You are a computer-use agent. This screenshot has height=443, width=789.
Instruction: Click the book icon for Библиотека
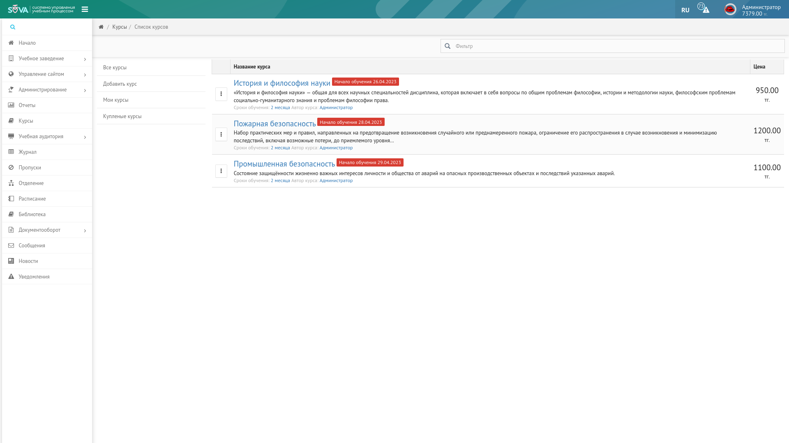[11, 214]
